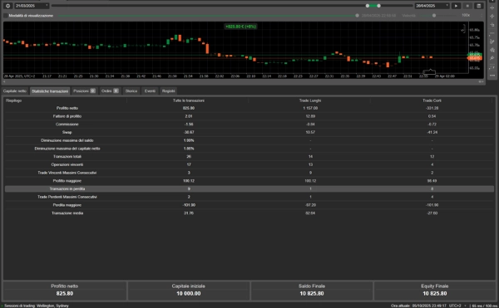Viewport: 499px width, 308px height.
Task: Click Profitto netto 825.80 bottom summary box
Action: [x=65, y=291]
